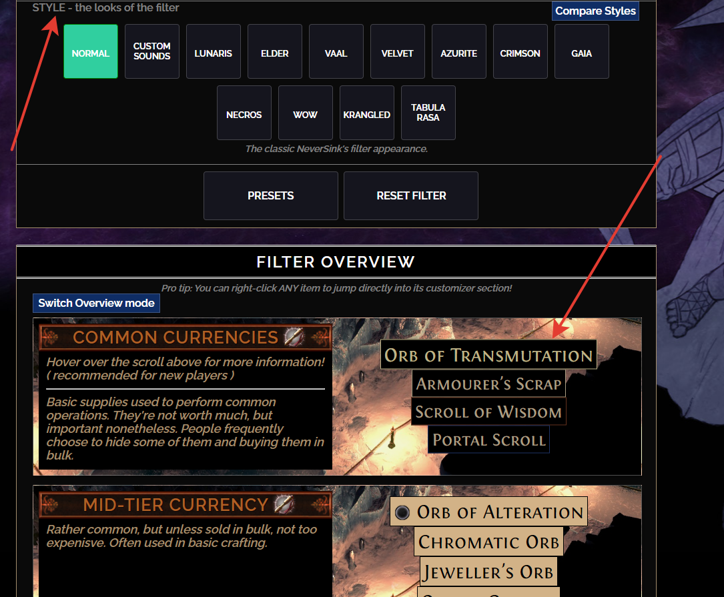The image size is (724, 597).
Task: Pick the Tabula Rasa style
Action: tap(428, 113)
